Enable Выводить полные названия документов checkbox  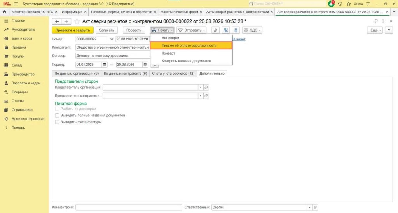(57, 115)
